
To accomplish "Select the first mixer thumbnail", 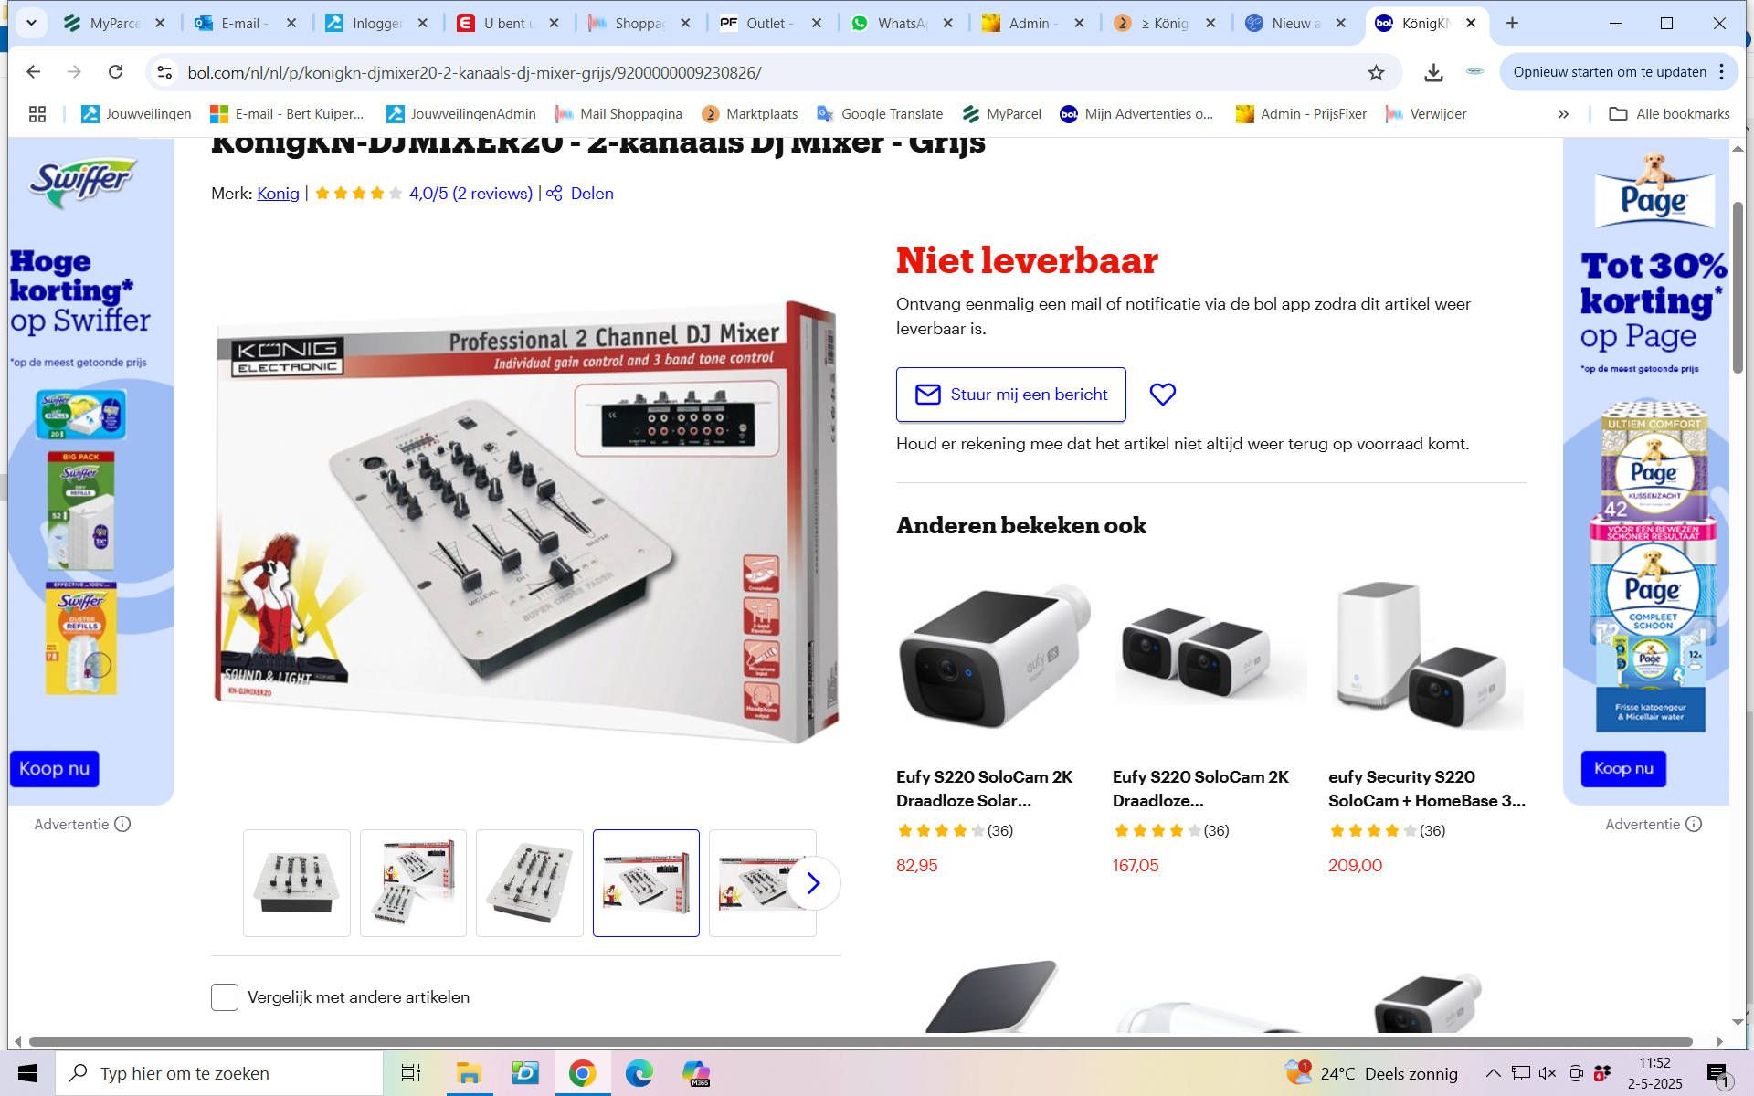I will pyautogui.click(x=297, y=883).
